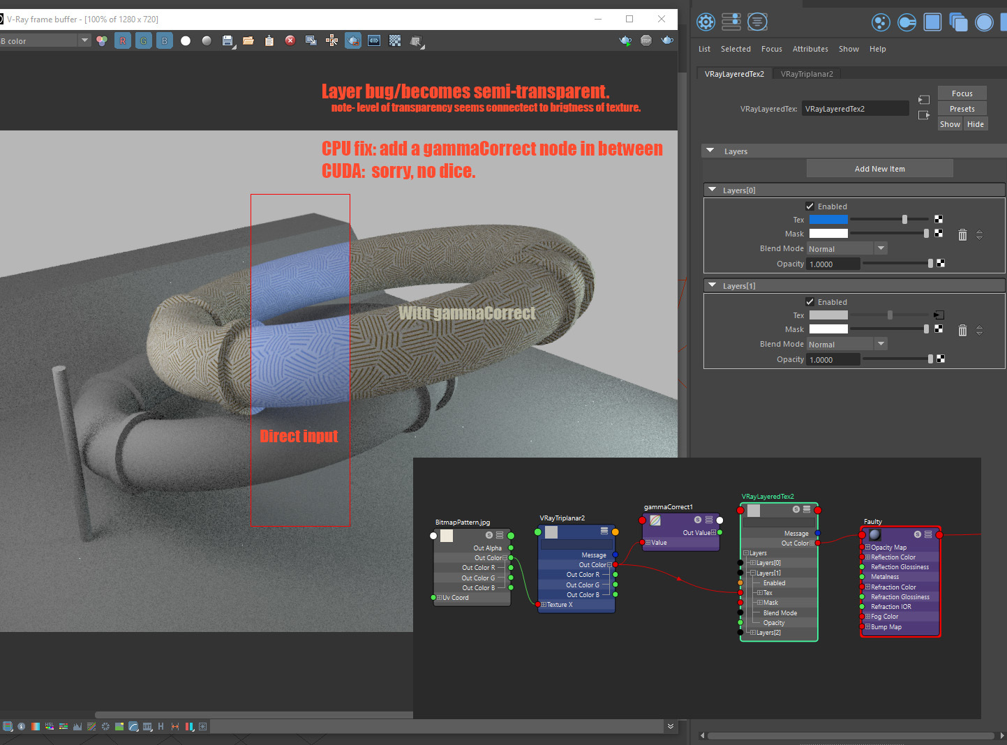Clear the frame buffer red X
1007x745 pixels.
pos(290,41)
